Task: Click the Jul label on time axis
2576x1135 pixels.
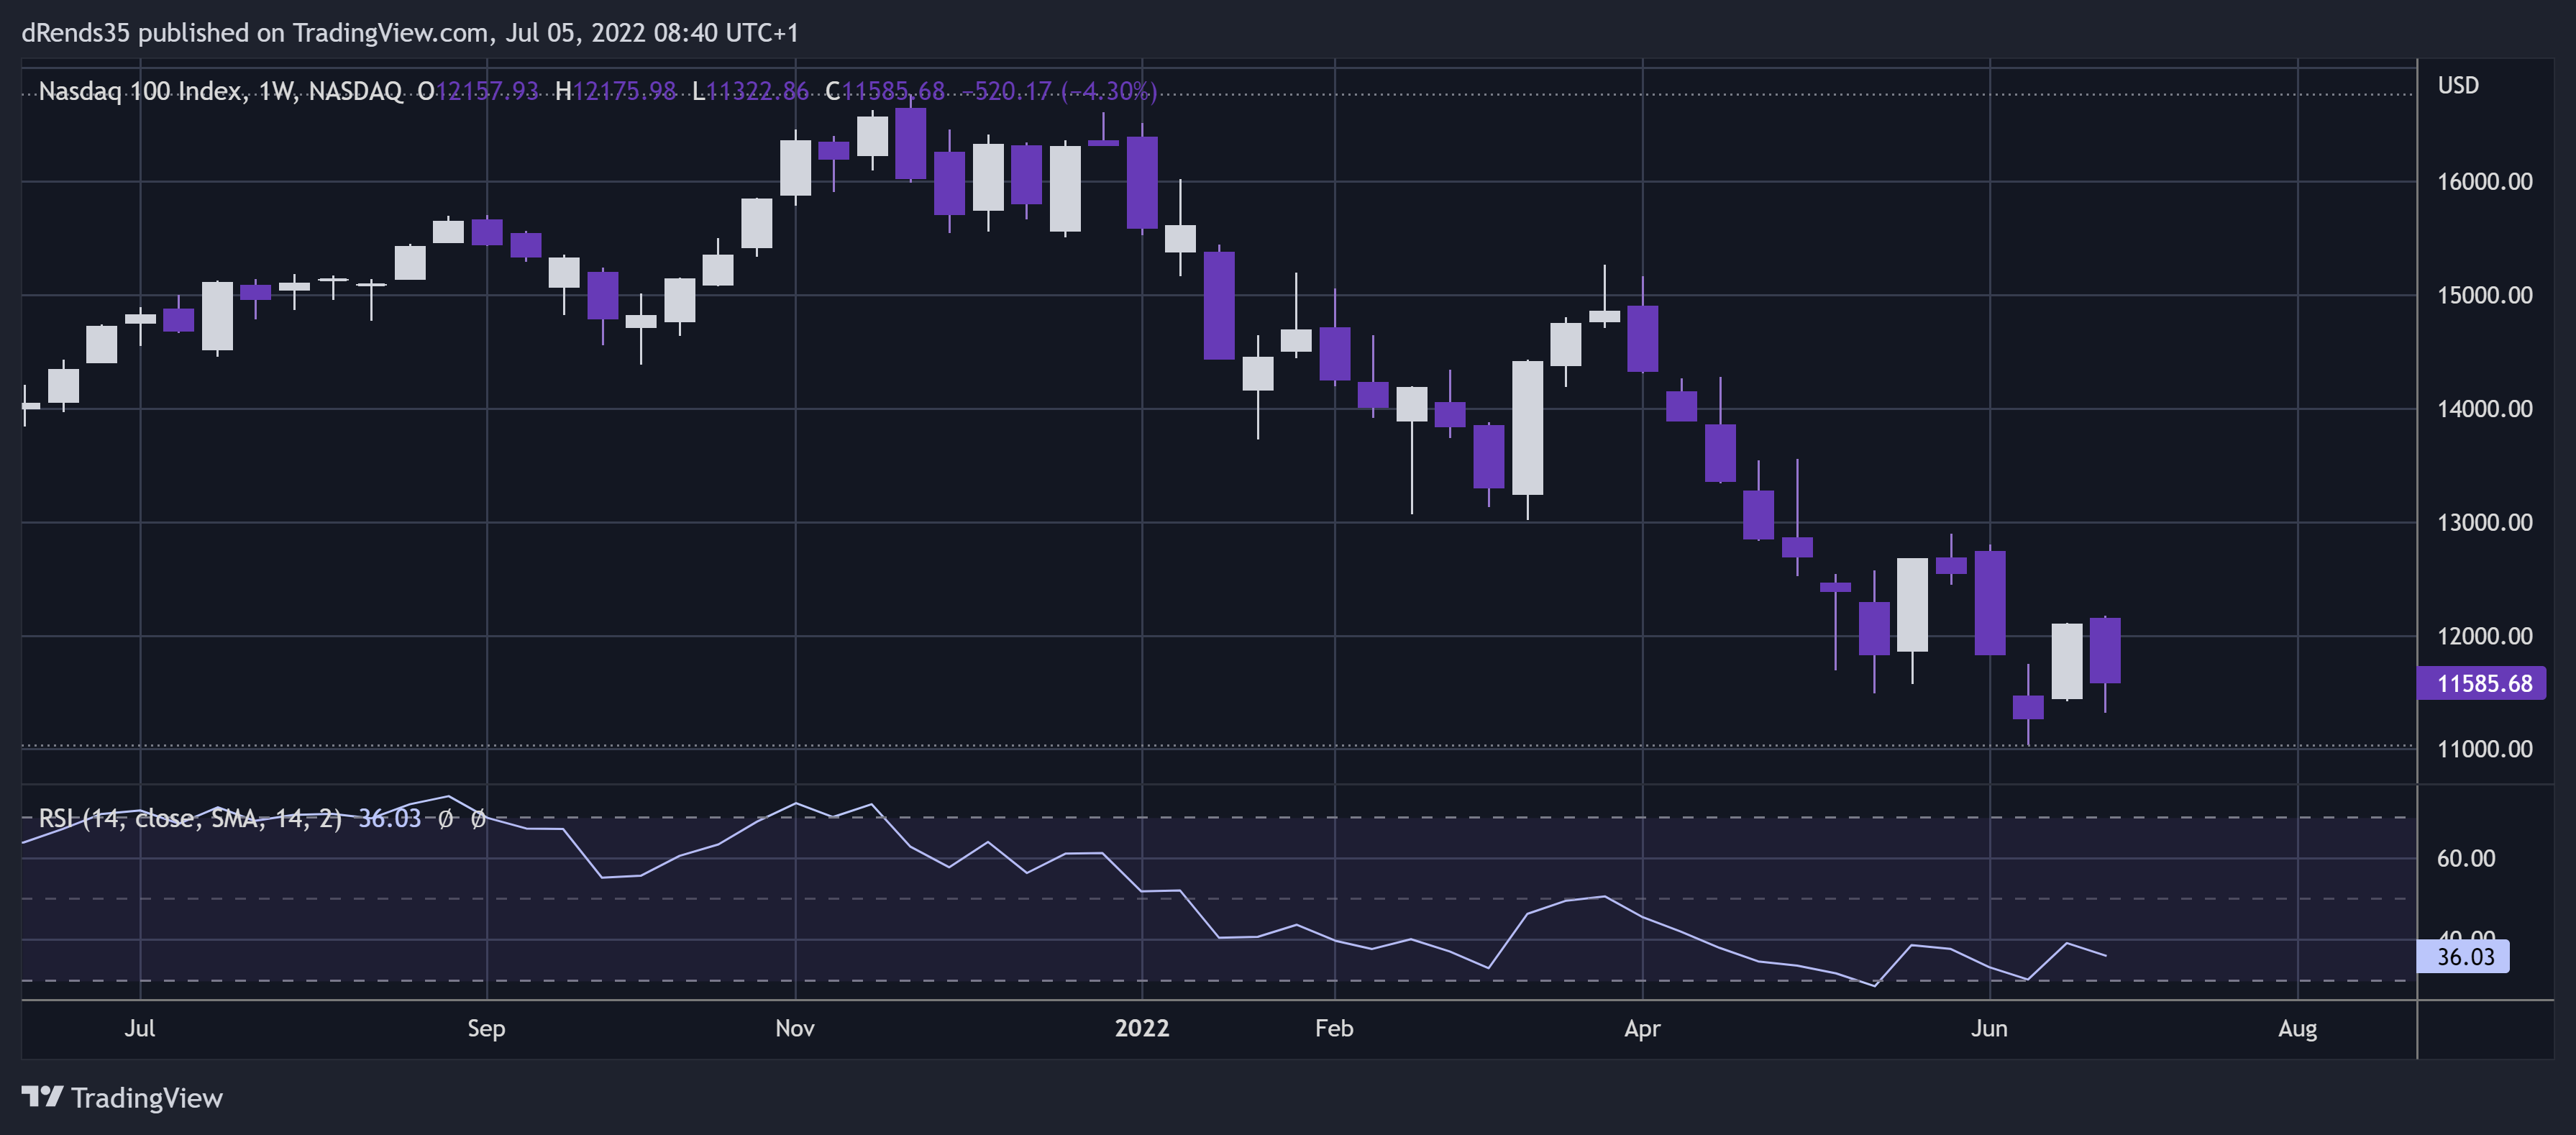Action: click(x=140, y=1028)
